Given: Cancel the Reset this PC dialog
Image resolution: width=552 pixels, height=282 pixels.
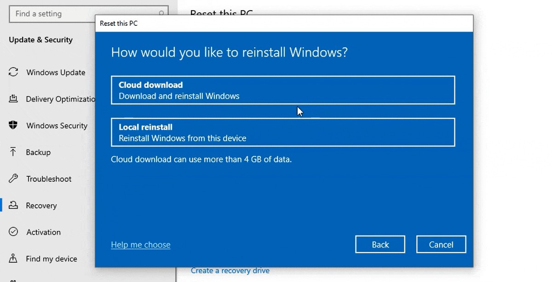Looking at the screenshot, I should 441,244.
